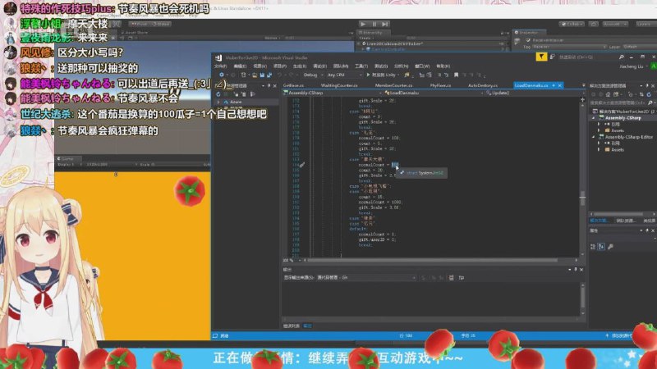
Task: Click the Unity Pause button
Action: pyautogui.click(x=374, y=25)
